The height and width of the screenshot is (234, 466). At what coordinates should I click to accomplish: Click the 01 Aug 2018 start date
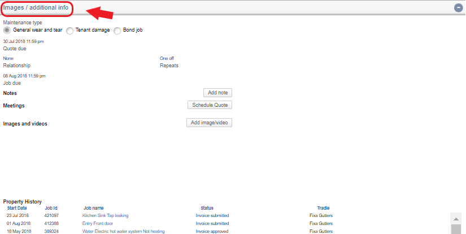point(19,223)
